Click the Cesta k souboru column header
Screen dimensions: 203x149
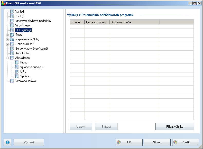97,22
